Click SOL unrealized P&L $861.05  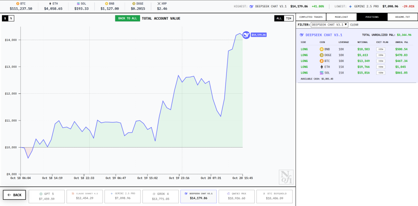(401, 72)
